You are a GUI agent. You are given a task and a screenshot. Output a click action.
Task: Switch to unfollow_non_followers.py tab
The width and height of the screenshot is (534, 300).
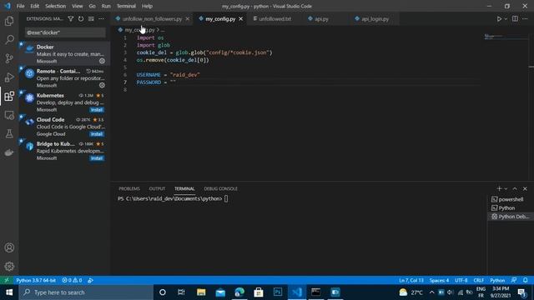pos(152,18)
